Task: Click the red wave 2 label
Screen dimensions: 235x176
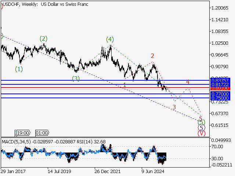Action: 152,56
